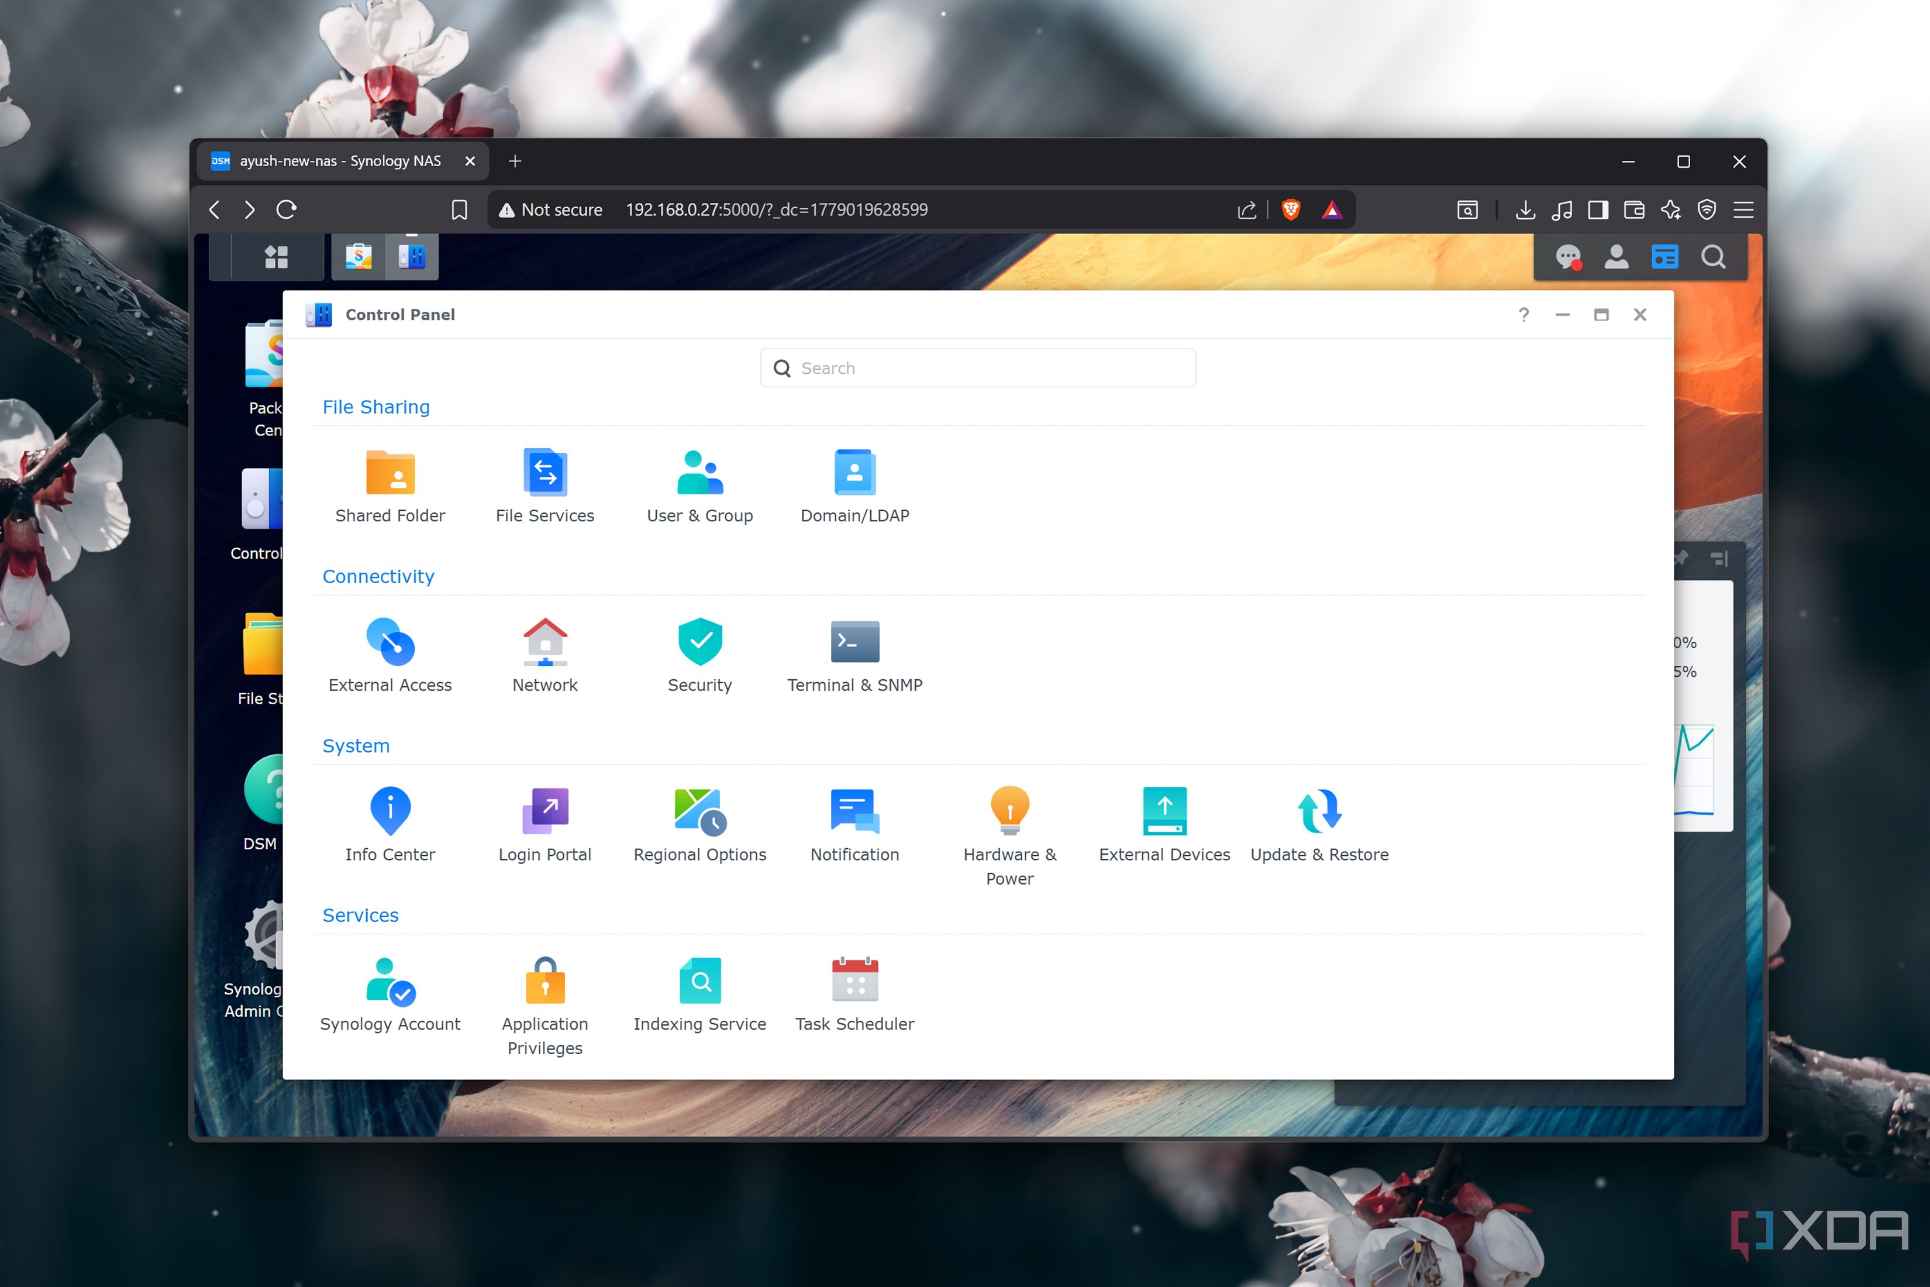Go back in browser history

pyautogui.click(x=214, y=209)
